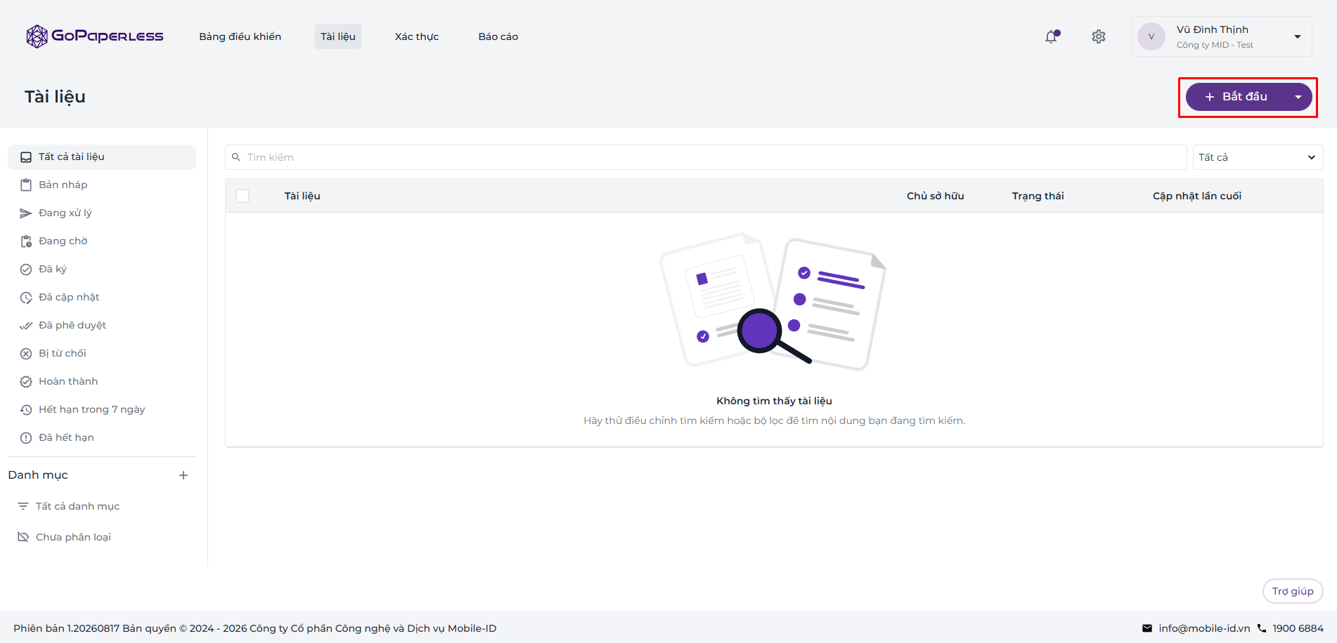Open the settings gear
The height and width of the screenshot is (643, 1337).
(1099, 37)
